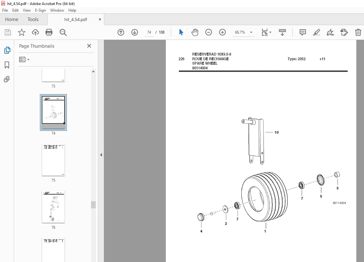Open the zoom level dropdown

click(251, 33)
